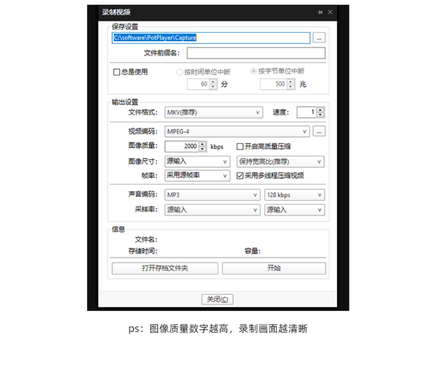The height and width of the screenshot is (371, 425).
Task: Open 采样率 left dropdown 源输入
Action: pyautogui.click(x=213, y=210)
